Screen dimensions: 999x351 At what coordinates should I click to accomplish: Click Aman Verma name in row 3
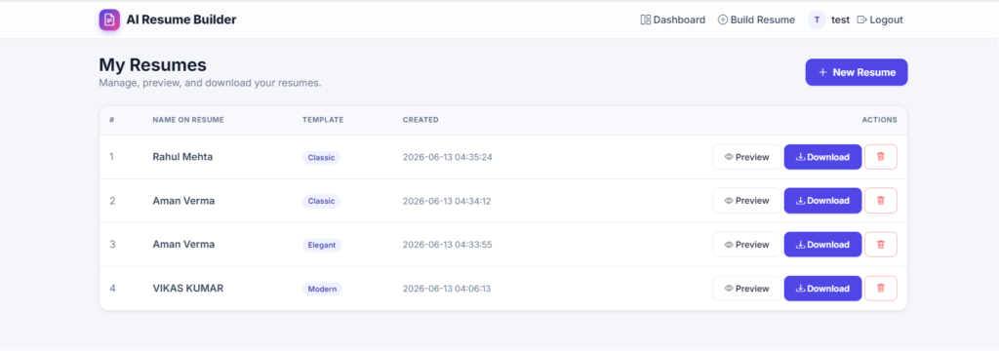[x=183, y=245]
